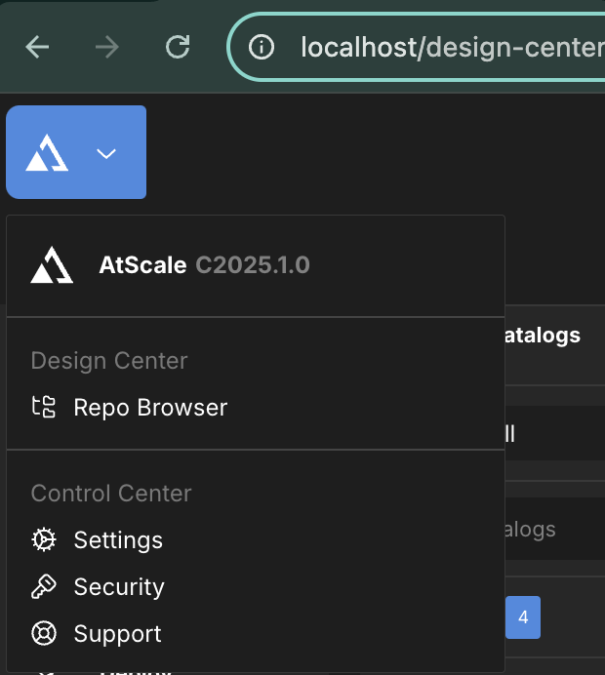Open the Support menu entry

pos(117,634)
